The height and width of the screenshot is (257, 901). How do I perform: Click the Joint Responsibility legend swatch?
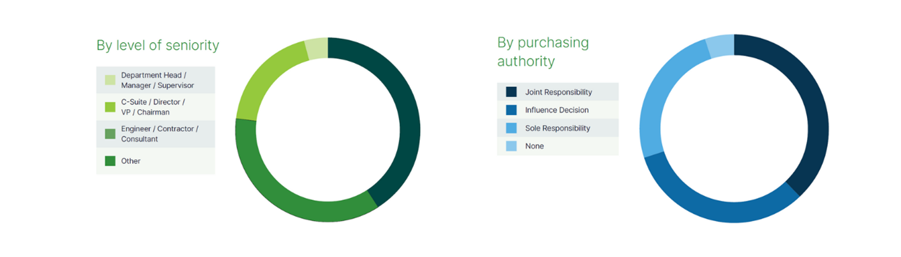point(511,92)
